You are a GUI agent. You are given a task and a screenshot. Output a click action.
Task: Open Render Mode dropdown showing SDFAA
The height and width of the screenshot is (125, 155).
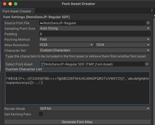coord(95,109)
